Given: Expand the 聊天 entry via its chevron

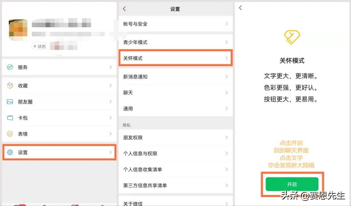Looking at the screenshot, I should [x=227, y=93].
